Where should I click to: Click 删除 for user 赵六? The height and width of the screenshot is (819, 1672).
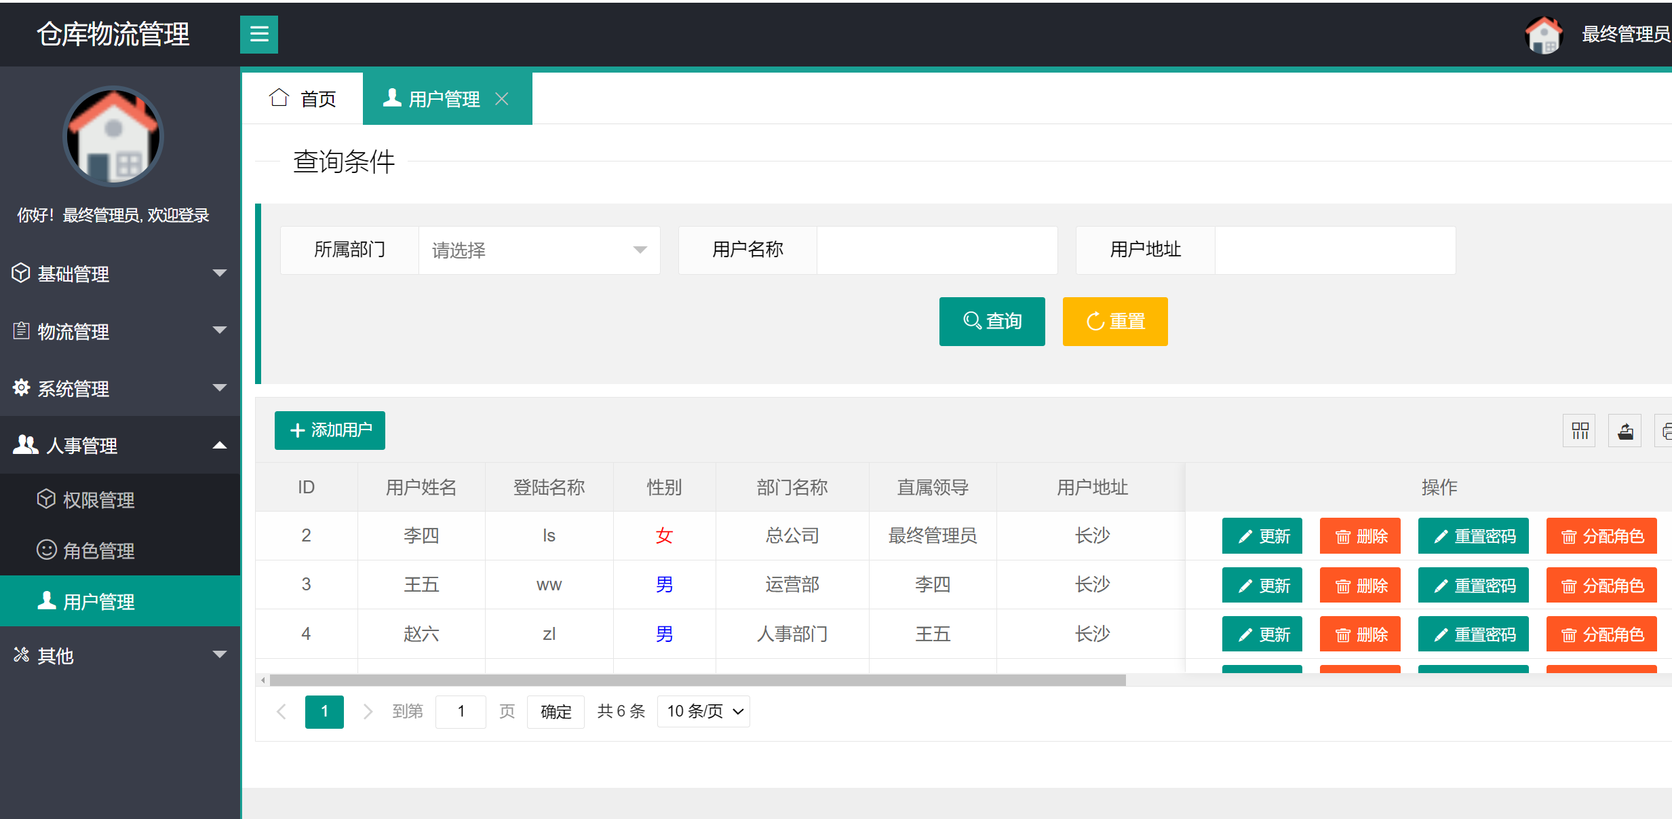click(x=1360, y=634)
